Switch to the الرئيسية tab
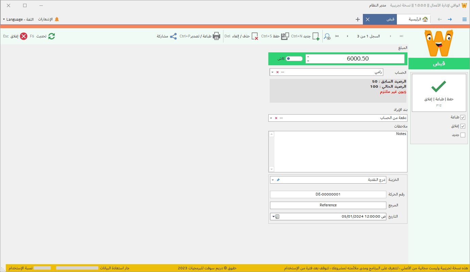 click(x=414, y=19)
